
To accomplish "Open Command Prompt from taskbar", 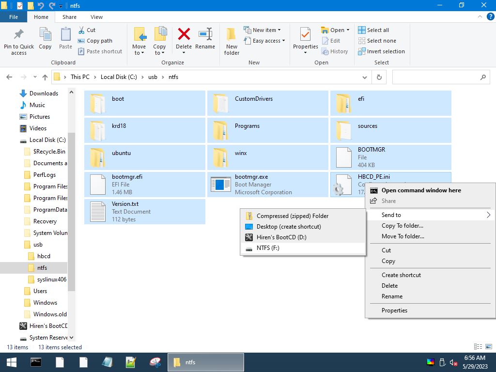I will [x=35, y=362].
